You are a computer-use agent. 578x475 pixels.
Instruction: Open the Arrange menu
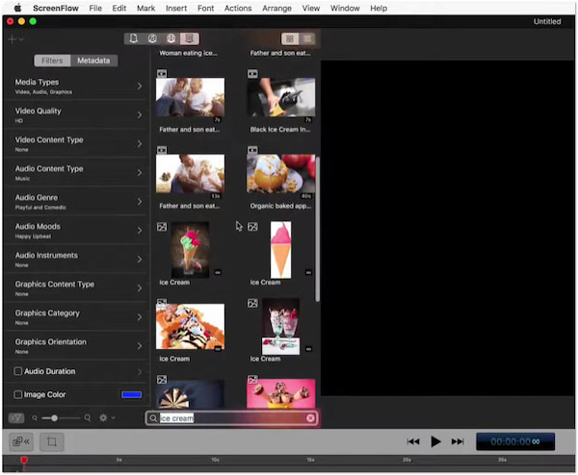click(x=276, y=8)
